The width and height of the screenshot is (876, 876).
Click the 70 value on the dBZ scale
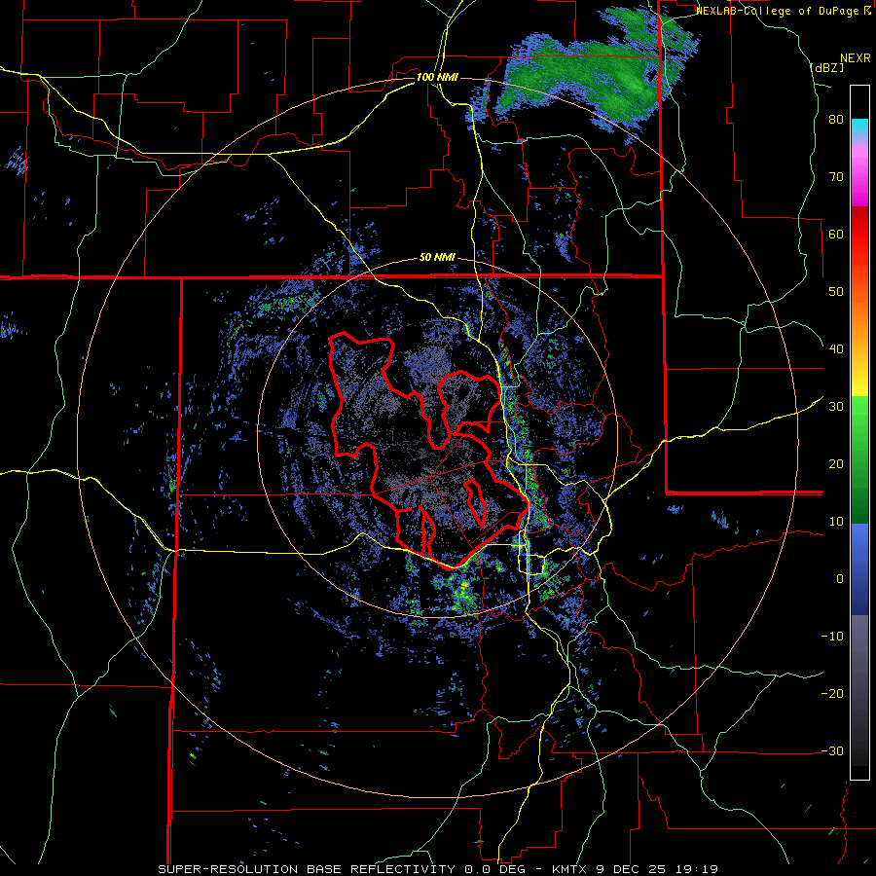click(836, 177)
